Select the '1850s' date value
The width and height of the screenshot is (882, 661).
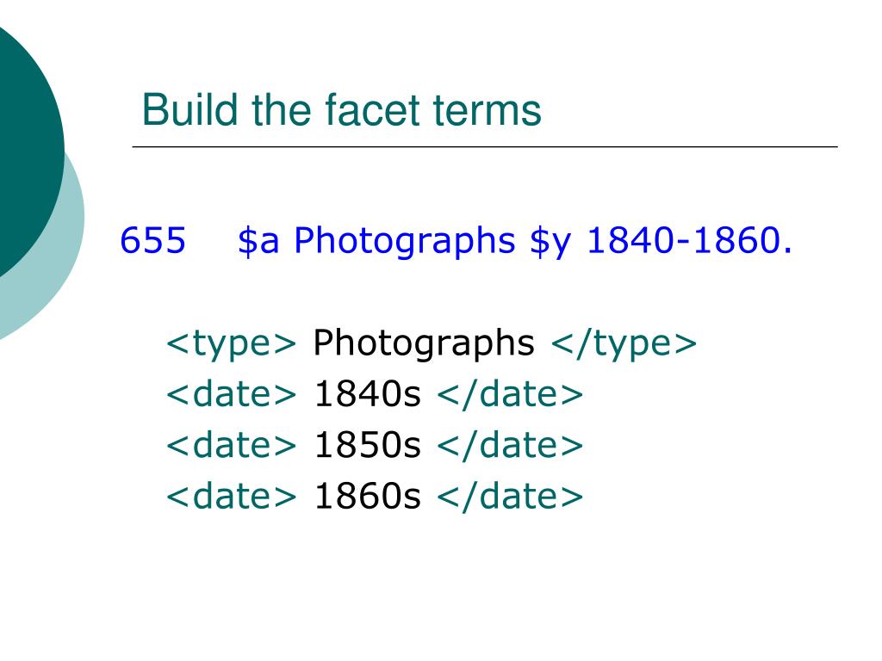coord(367,445)
